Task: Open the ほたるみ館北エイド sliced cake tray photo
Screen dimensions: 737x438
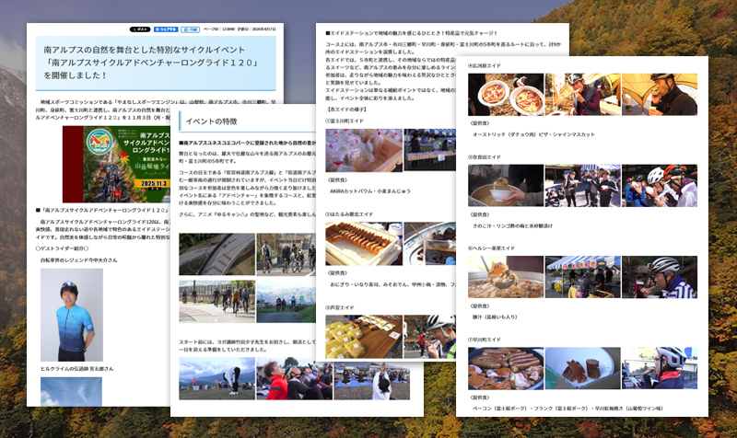Action: [x=364, y=244]
